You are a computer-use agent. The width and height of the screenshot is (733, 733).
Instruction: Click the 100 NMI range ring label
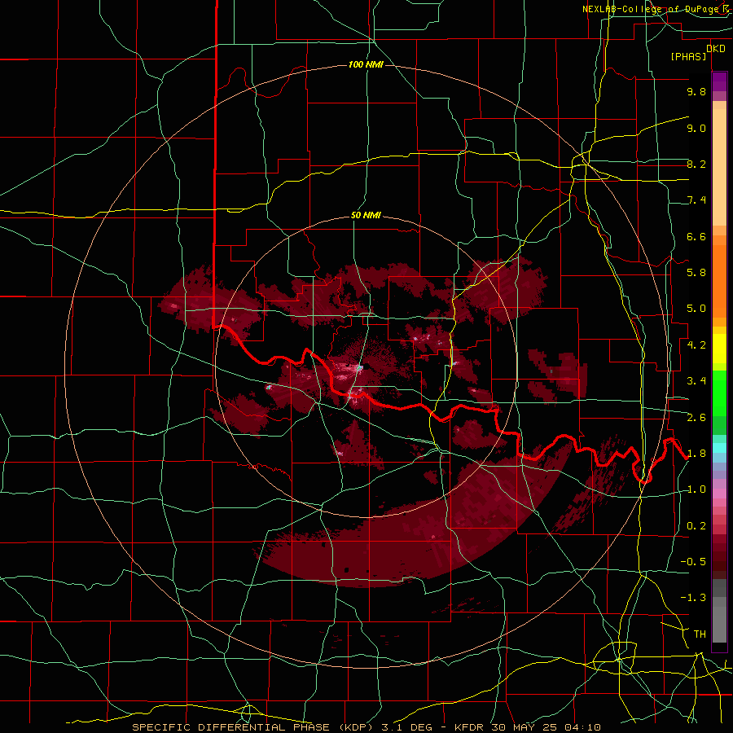[x=366, y=64]
